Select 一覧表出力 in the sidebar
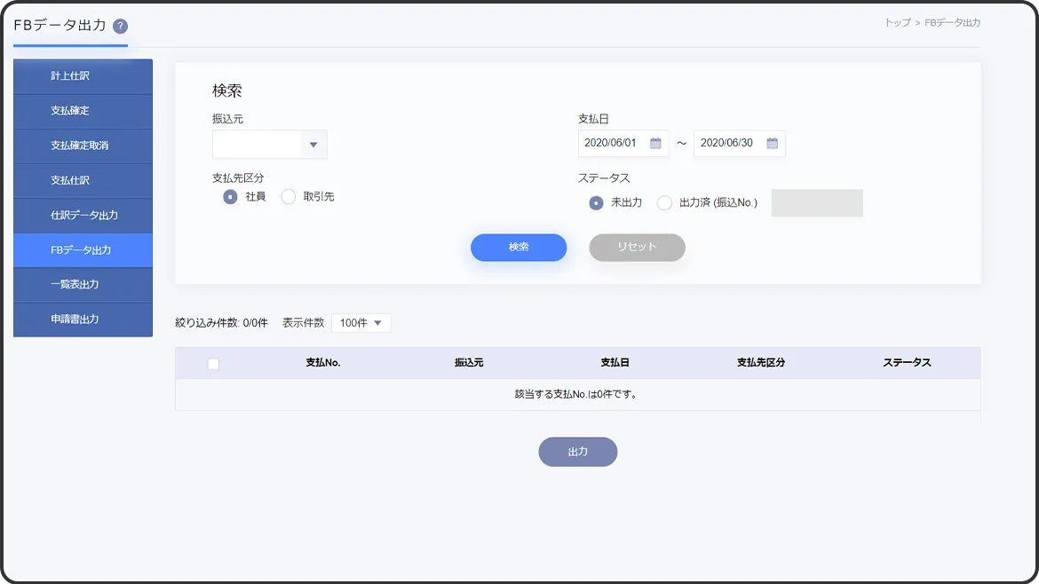Viewport: 1039px width, 584px height. coord(83,285)
